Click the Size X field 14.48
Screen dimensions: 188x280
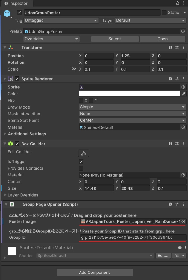click(99, 188)
